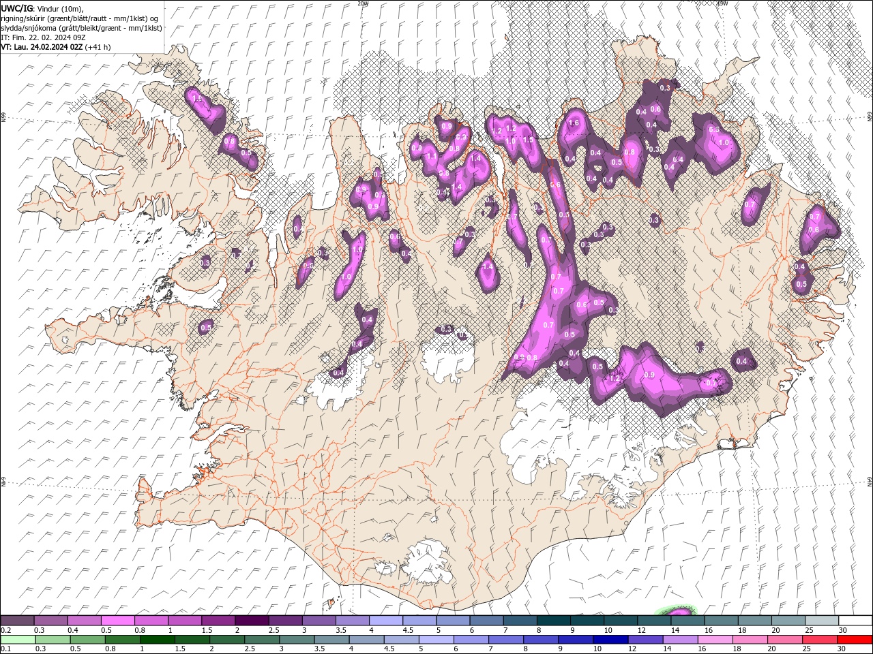This screenshot has height=654, width=873.
Task: Click the '15W' longitude label at top
Action: 722,3
